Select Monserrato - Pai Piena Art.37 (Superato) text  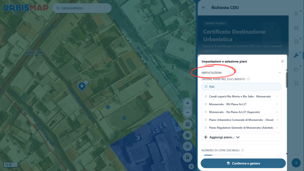point(234,112)
